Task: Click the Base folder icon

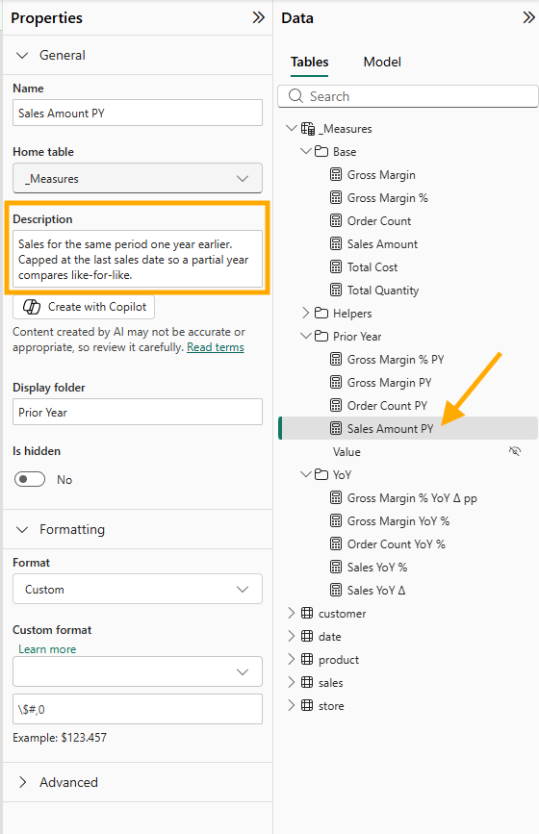Action: pyautogui.click(x=321, y=152)
